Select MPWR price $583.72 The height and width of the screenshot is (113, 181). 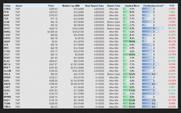(x=53, y=97)
